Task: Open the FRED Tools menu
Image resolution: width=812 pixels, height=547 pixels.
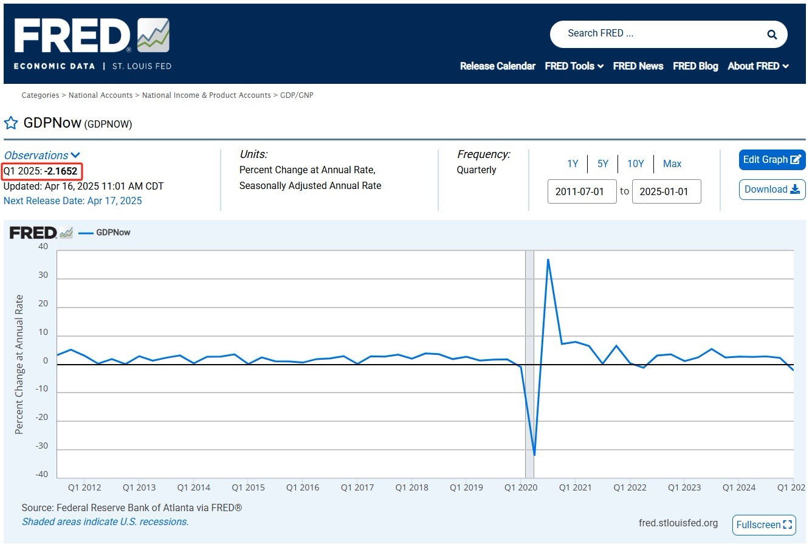Action: point(574,66)
